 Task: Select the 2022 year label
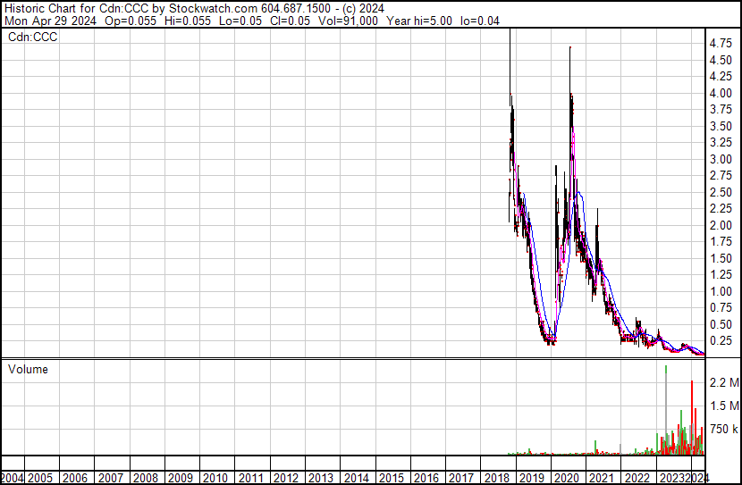(x=637, y=478)
